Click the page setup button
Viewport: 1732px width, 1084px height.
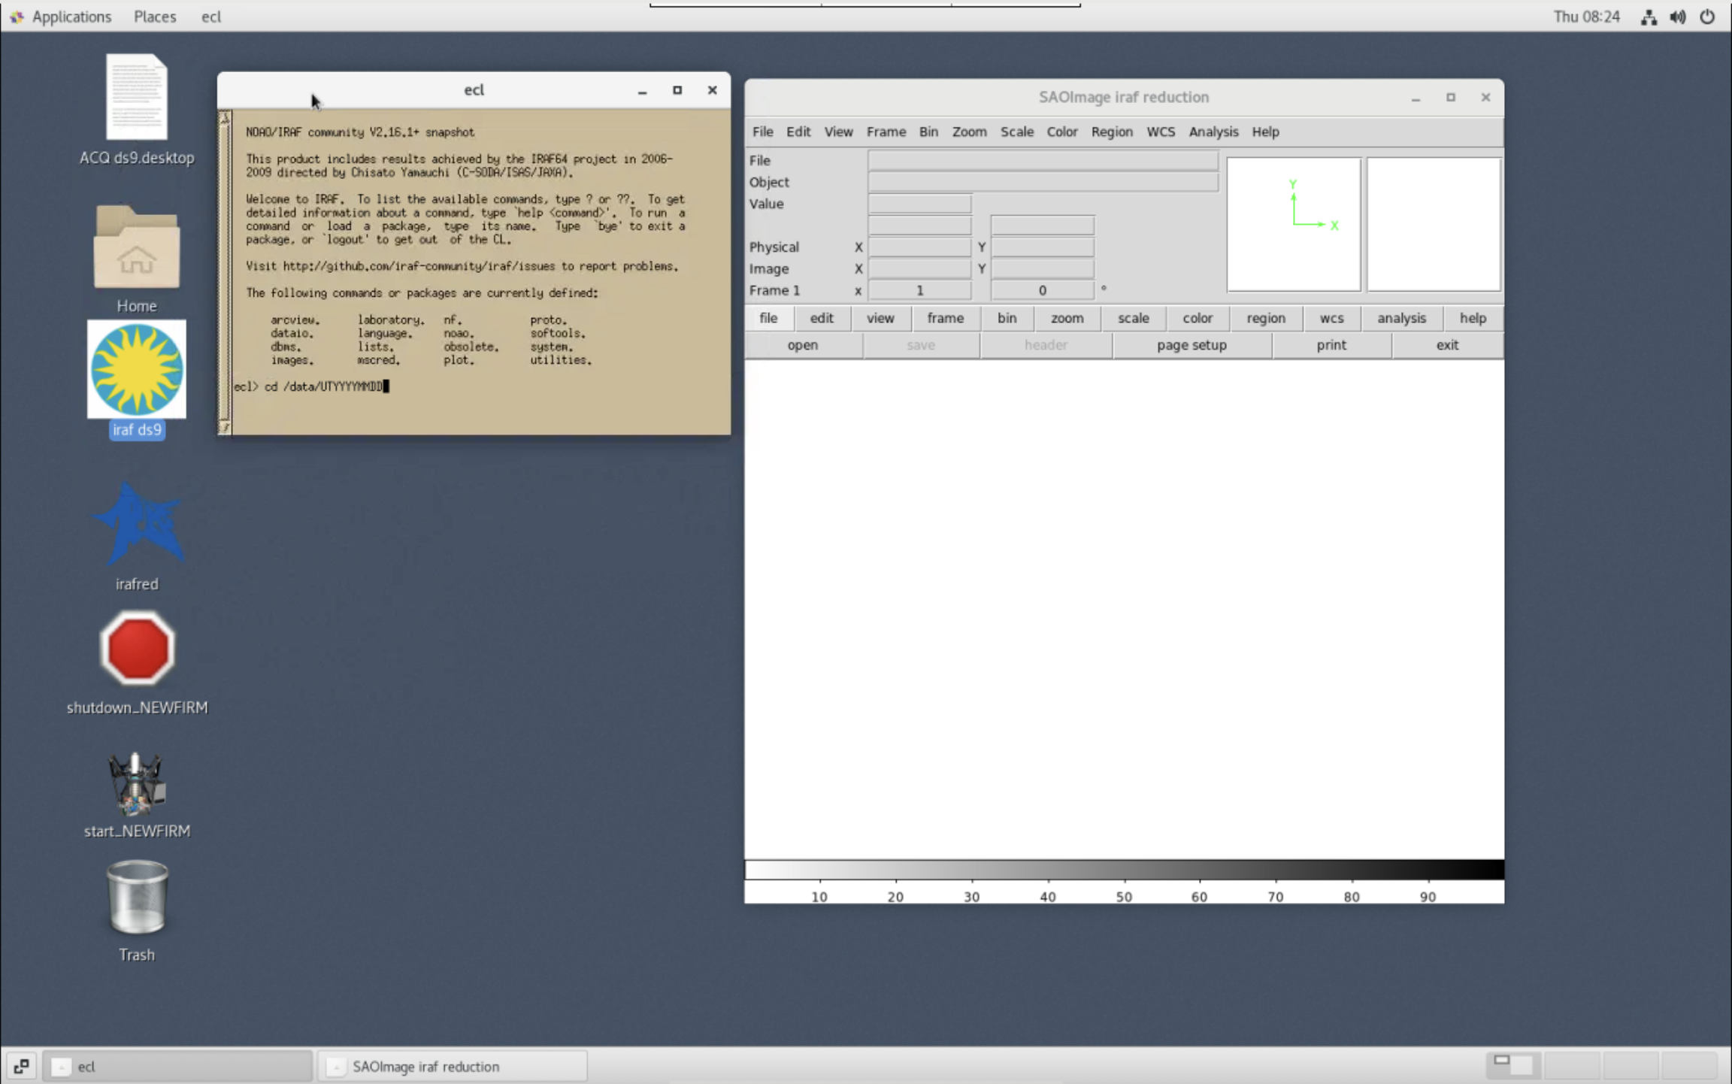(x=1192, y=345)
